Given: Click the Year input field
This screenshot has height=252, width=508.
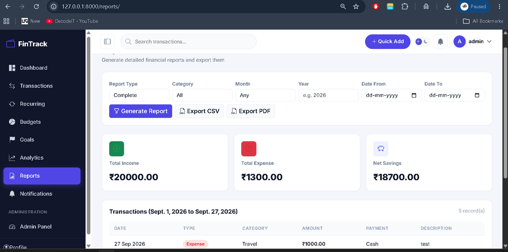Looking at the screenshot, I should [x=328, y=96].
